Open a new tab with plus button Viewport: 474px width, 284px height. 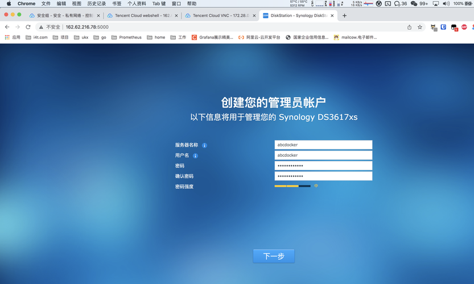tap(344, 15)
